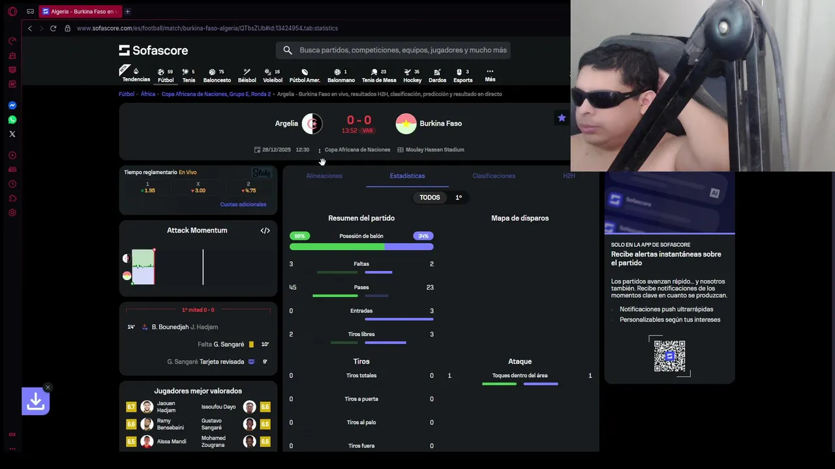Open the Opera main menu logo

pyautogui.click(x=12, y=11)
